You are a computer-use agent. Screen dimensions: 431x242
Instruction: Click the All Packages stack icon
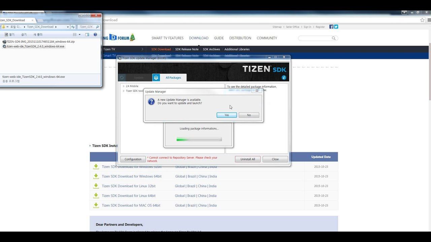156,78
